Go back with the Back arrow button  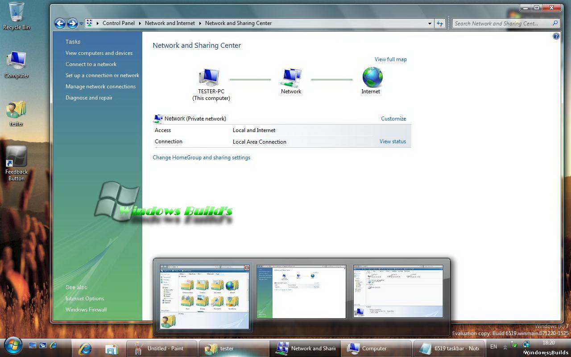point(60,23)
